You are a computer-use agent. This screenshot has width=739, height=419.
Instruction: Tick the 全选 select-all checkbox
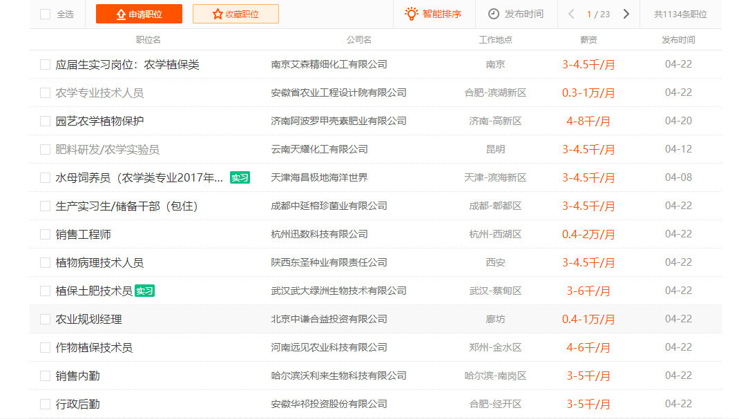click(x=46, y=14)
